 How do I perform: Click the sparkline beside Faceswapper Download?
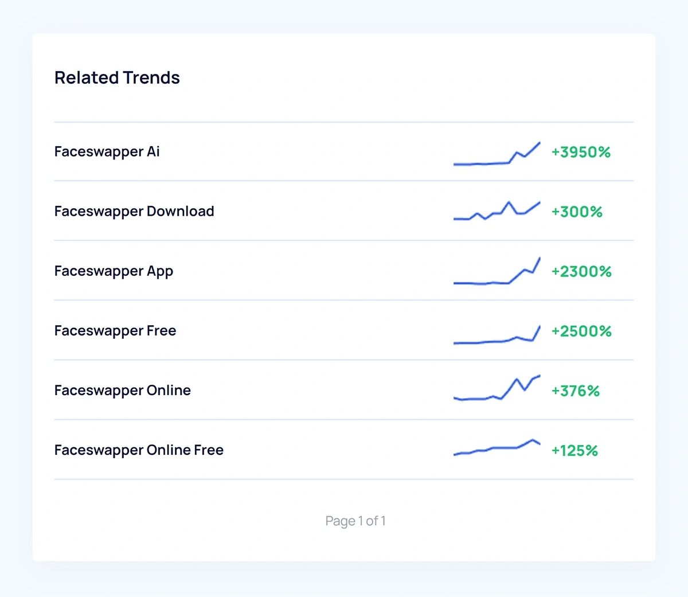coord(497,211)
